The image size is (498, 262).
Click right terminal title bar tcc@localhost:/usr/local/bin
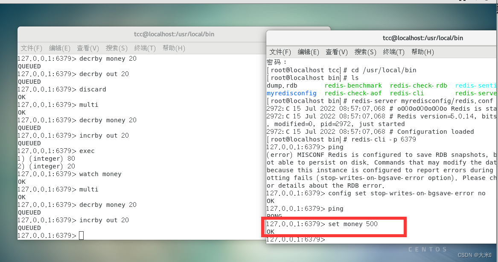pos(423,38)
